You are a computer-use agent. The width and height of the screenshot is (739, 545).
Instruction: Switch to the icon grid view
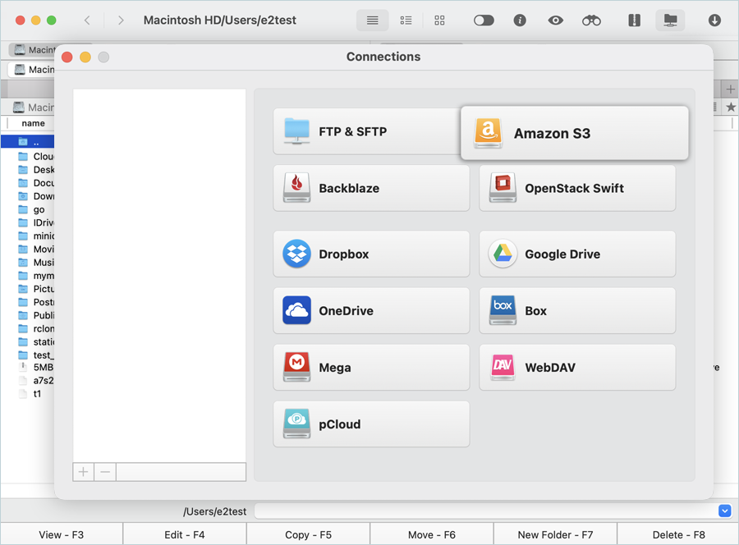pos(439,21)
